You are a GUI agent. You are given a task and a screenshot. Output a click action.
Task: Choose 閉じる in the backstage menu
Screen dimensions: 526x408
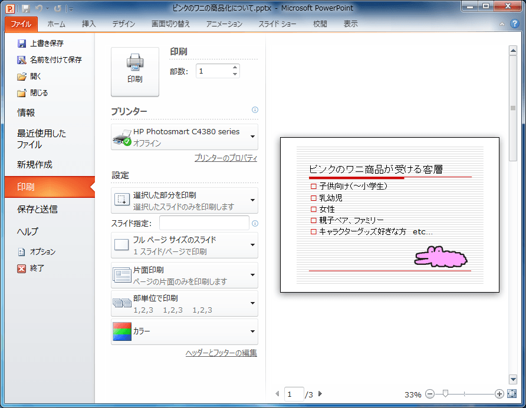point(33,93)
